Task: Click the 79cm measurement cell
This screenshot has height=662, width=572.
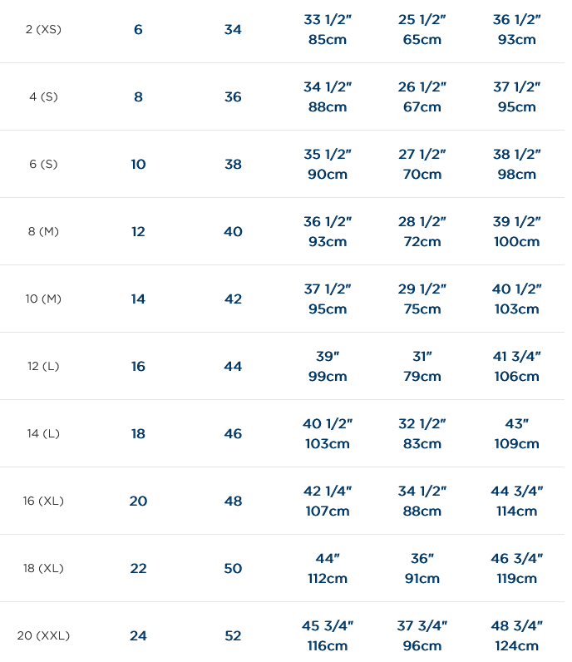Action: pyautogui.click(x=422, y=377)
